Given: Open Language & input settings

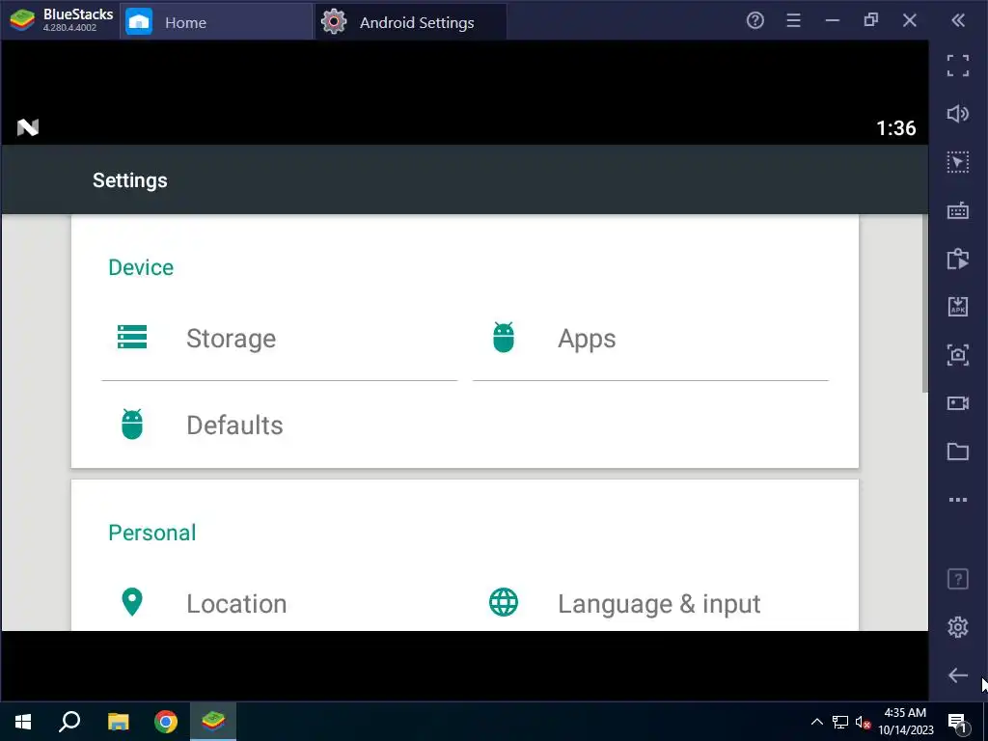Looking at the screenshot, I should [x=650, y=604].
